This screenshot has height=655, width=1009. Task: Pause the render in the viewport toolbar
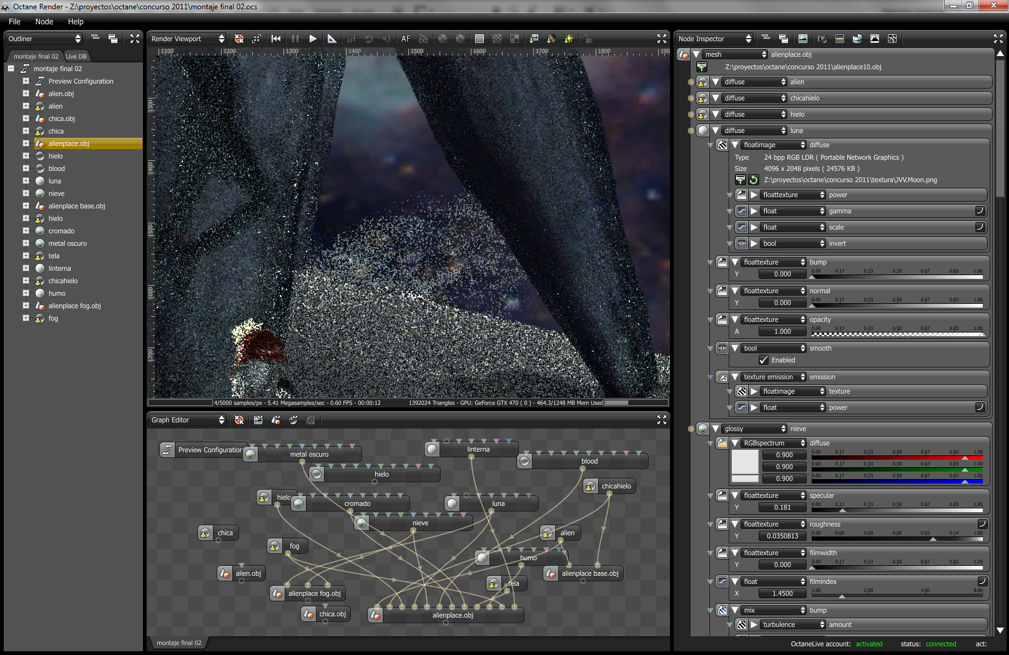295,39
